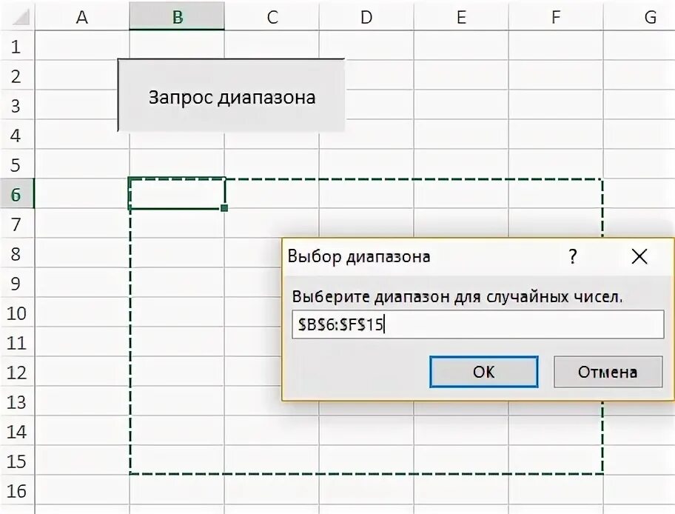
Task: Select column A header
Action: [82, 16]
